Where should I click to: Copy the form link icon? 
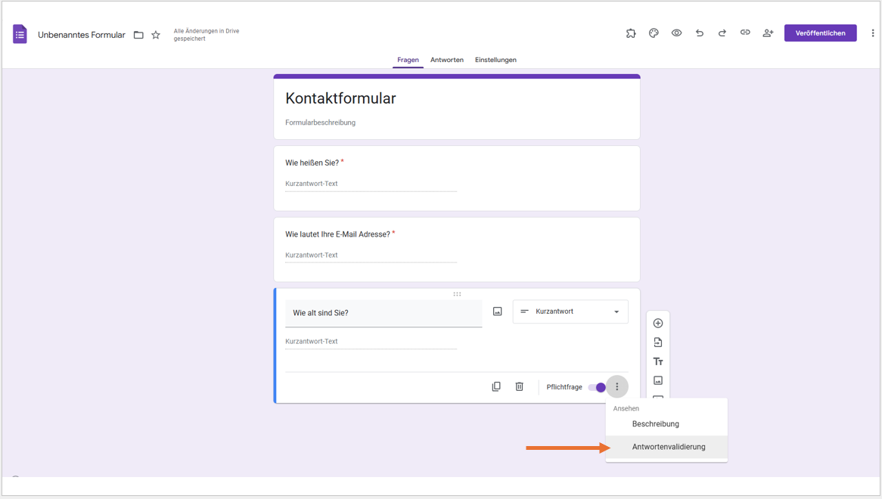745,33
